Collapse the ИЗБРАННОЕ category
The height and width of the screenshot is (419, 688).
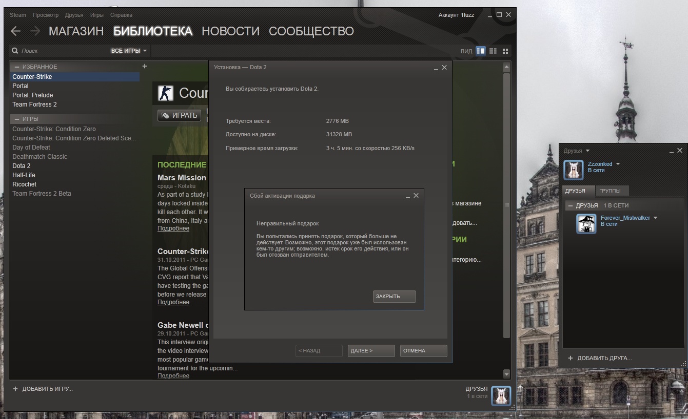[16, 67]
